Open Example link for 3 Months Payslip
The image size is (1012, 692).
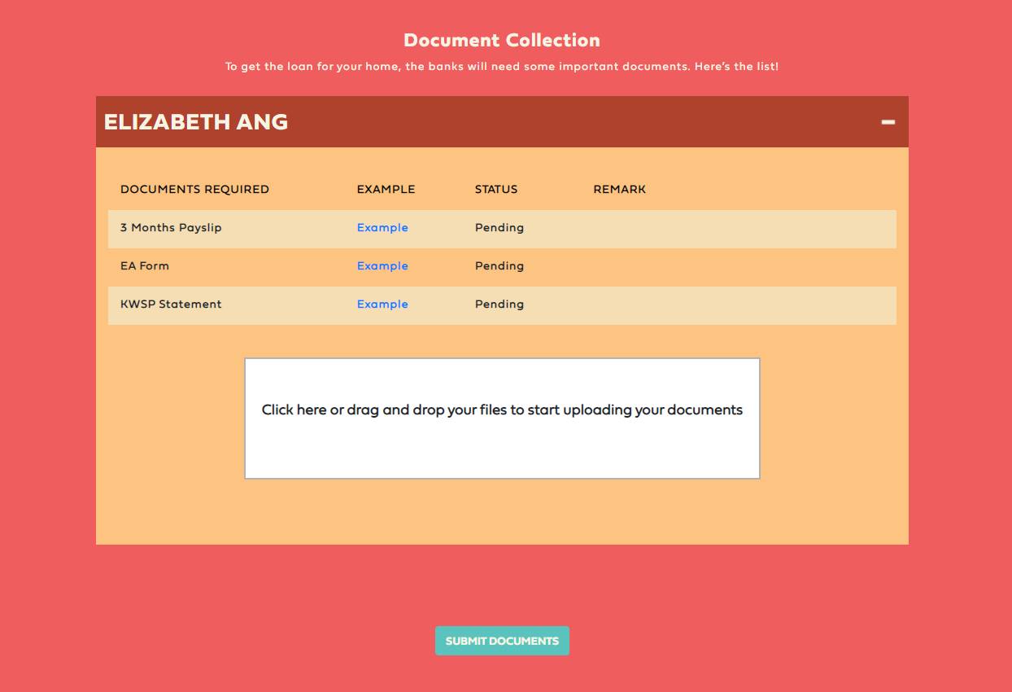pos(382,228)
